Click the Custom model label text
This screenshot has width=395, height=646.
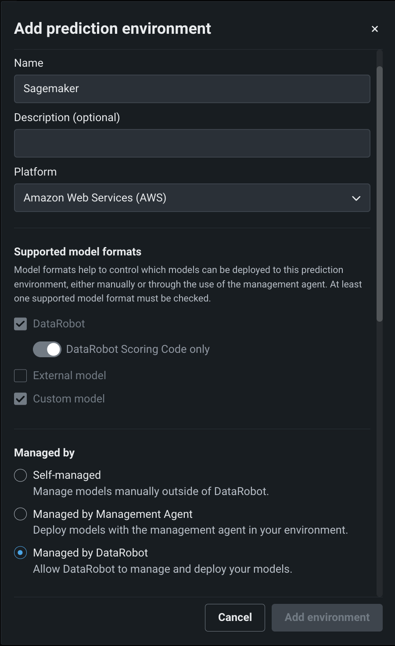[69, 399]
